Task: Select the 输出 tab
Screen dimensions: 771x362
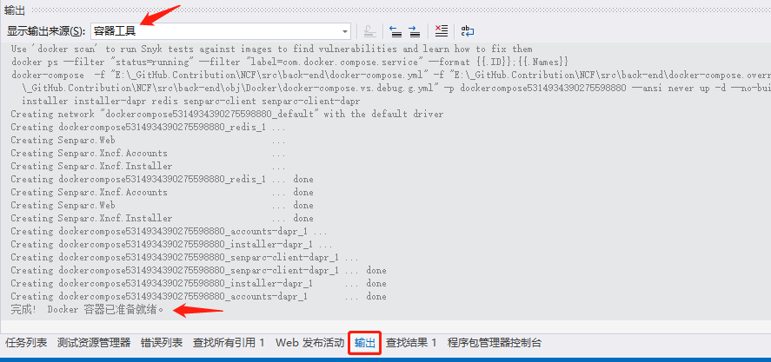Action: click(365, 343)
